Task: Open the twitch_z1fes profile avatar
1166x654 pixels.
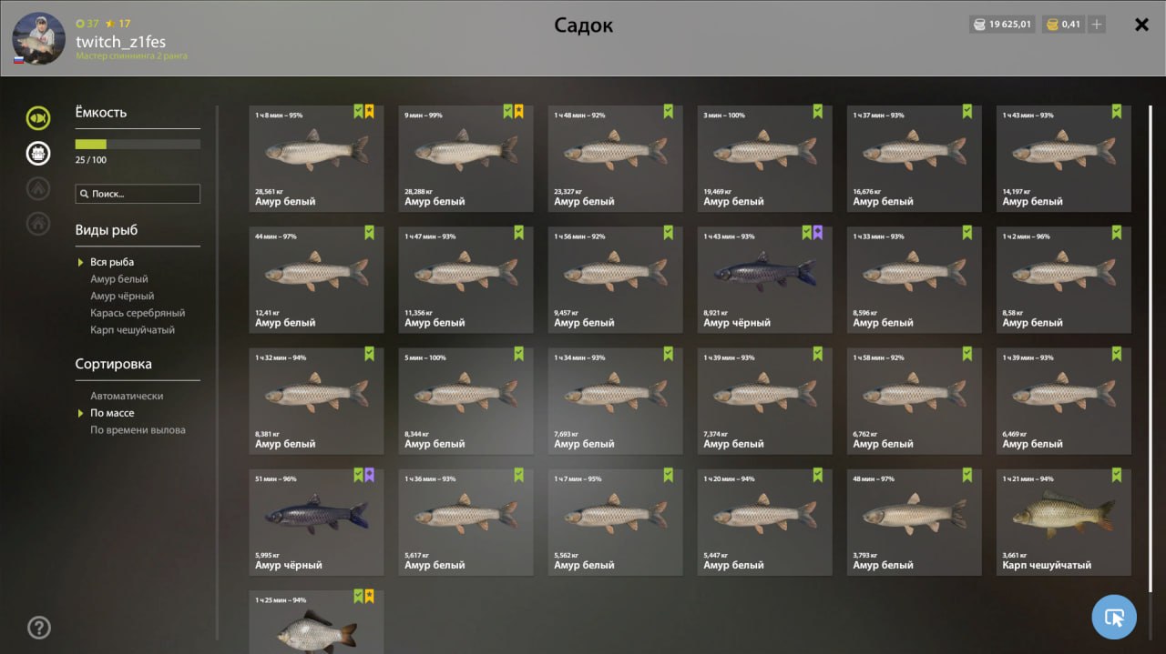Action: pyautogui.click(x=38, y=38)
